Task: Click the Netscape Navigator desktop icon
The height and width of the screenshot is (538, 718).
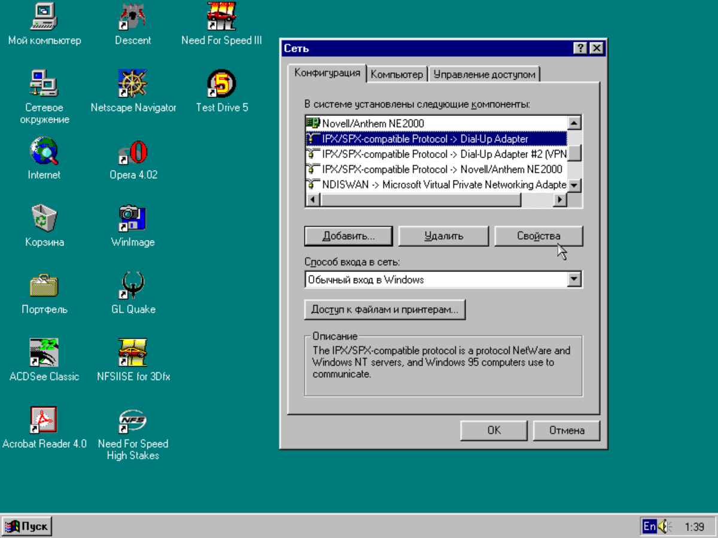Action: (x=133, y=85)
